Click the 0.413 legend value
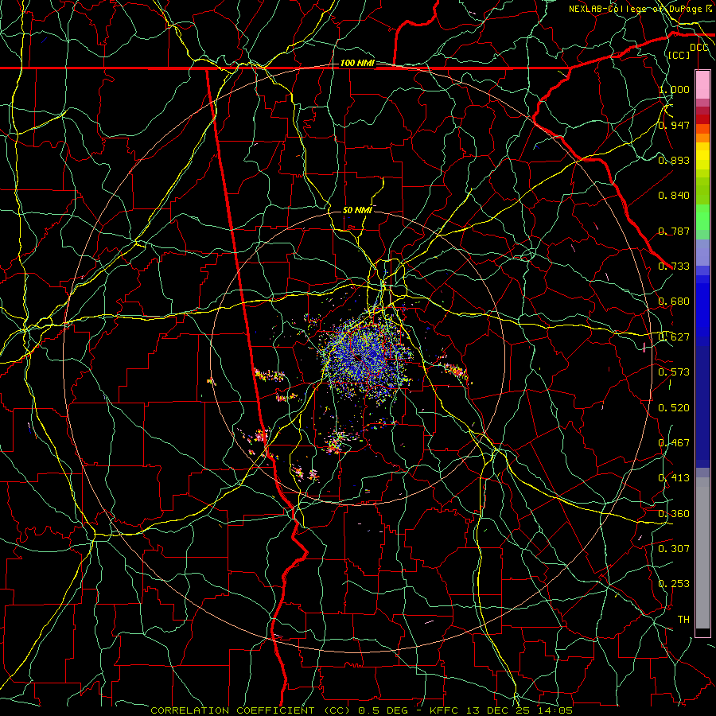Image resolution: width=716 pixels, height=716 pixels. tap(674, 478)
